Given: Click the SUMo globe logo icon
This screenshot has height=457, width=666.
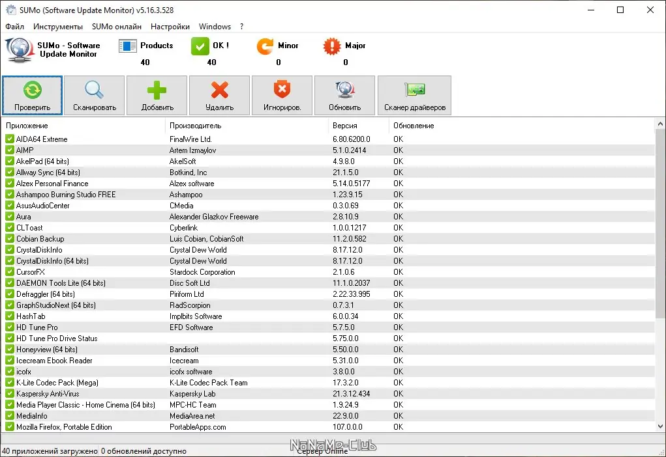Looking at the screenshot, I should click(x=18, y=50).
